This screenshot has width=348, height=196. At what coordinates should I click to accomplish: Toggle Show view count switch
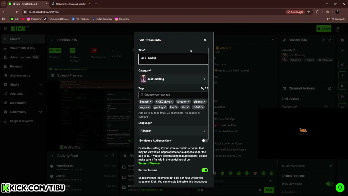(x=330, y=183)
